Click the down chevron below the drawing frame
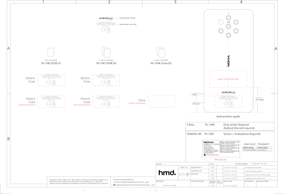The image size is (284, 194). pos(156,190)
